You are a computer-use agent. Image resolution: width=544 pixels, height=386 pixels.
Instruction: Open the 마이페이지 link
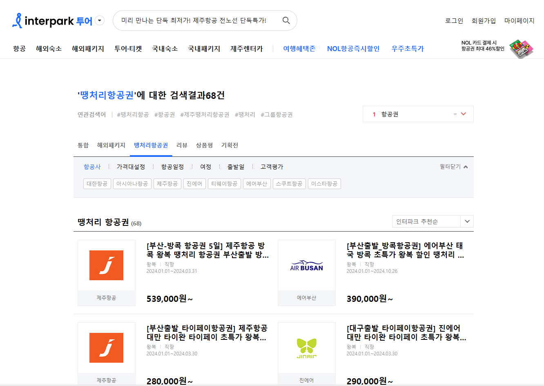click(519, 21)
